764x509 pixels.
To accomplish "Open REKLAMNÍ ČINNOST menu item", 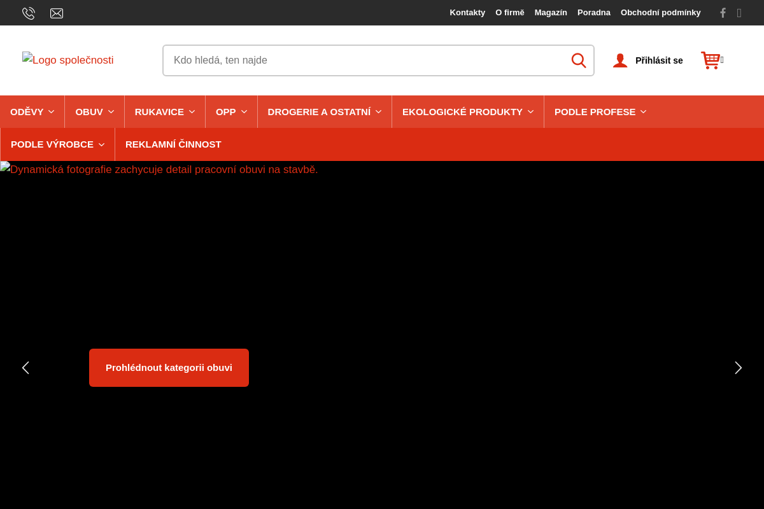I will coord(173,144).
